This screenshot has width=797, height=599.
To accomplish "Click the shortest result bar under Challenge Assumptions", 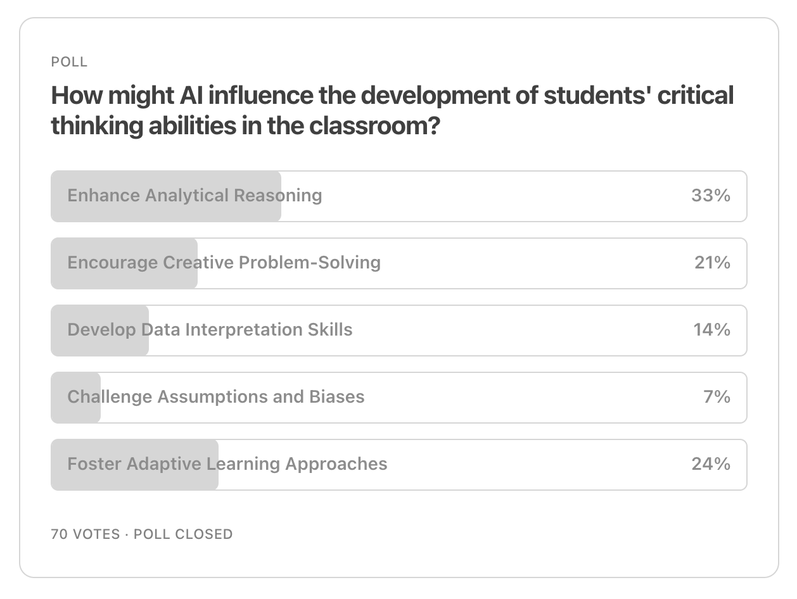I will tap(75, 397).
